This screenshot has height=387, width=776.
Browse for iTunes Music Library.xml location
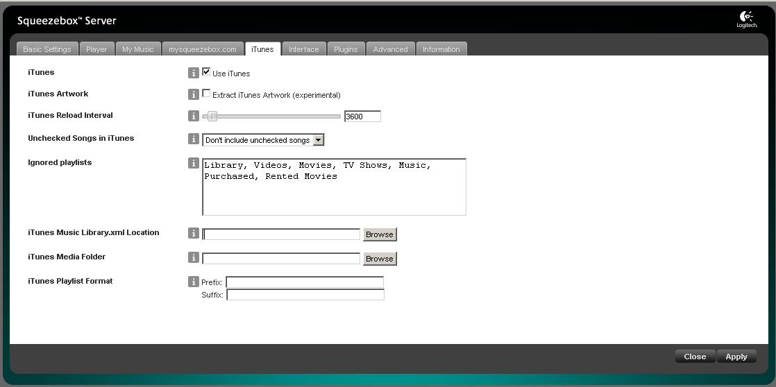pos(380,234)
